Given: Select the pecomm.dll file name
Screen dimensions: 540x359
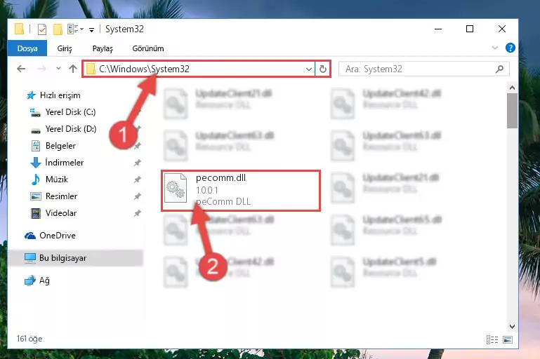Looking at the screenshot, I should click(x=220, y=178).
